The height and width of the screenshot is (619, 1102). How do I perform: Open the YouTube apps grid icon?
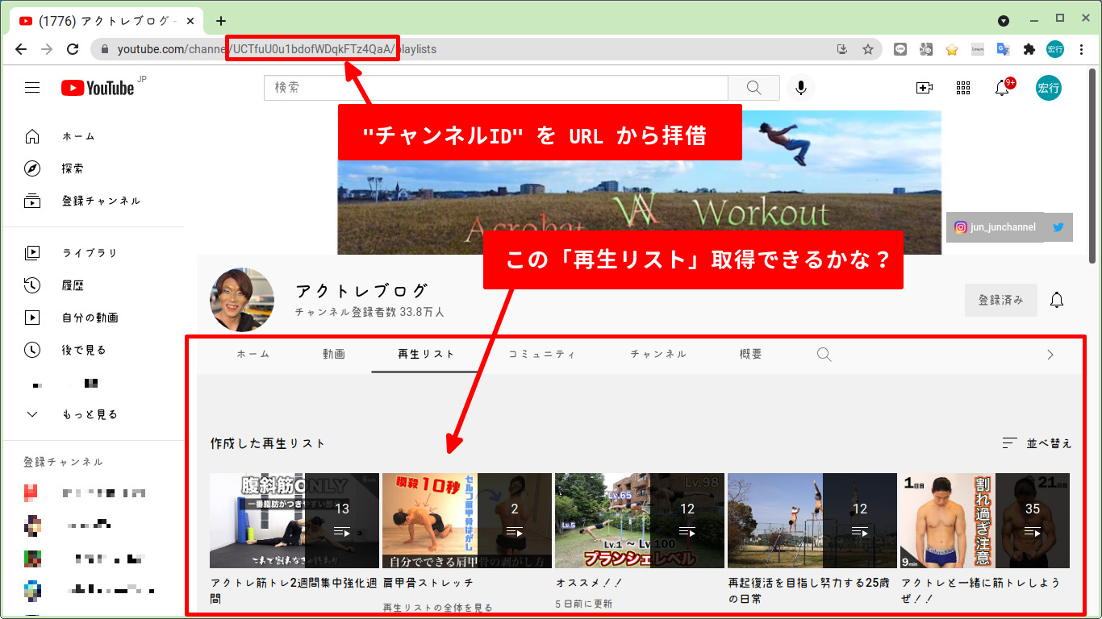pyautogui.click(x=963, y=87)
